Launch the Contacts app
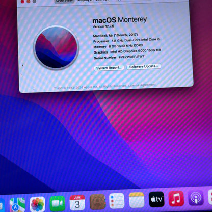This screenshot has width=212, height=212. (x=97, y=202)
